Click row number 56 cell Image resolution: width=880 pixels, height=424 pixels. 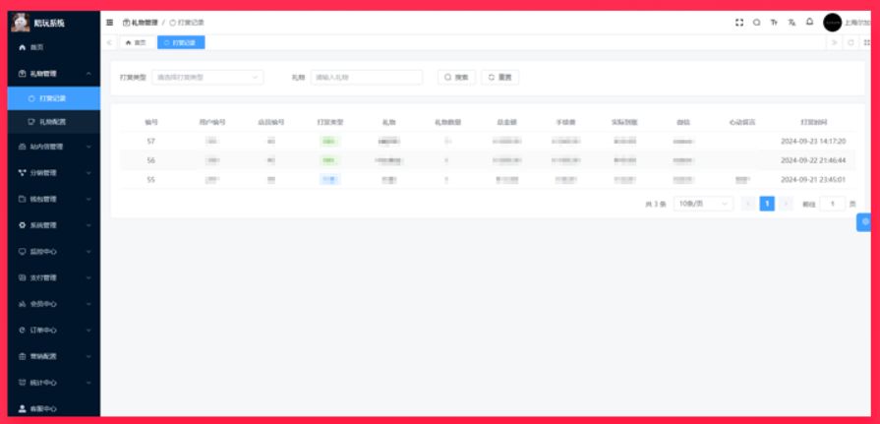pyautogui.click(x=151, y=160)
